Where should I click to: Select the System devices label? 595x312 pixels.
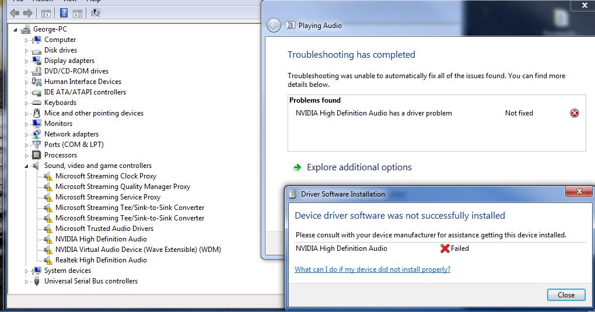pyautogui.click(x=68, y=271)
